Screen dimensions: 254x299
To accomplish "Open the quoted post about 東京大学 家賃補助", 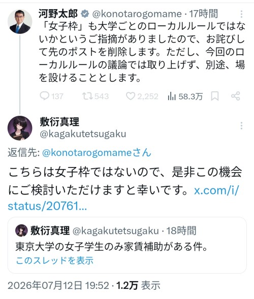I will click(x=127, y=245).
